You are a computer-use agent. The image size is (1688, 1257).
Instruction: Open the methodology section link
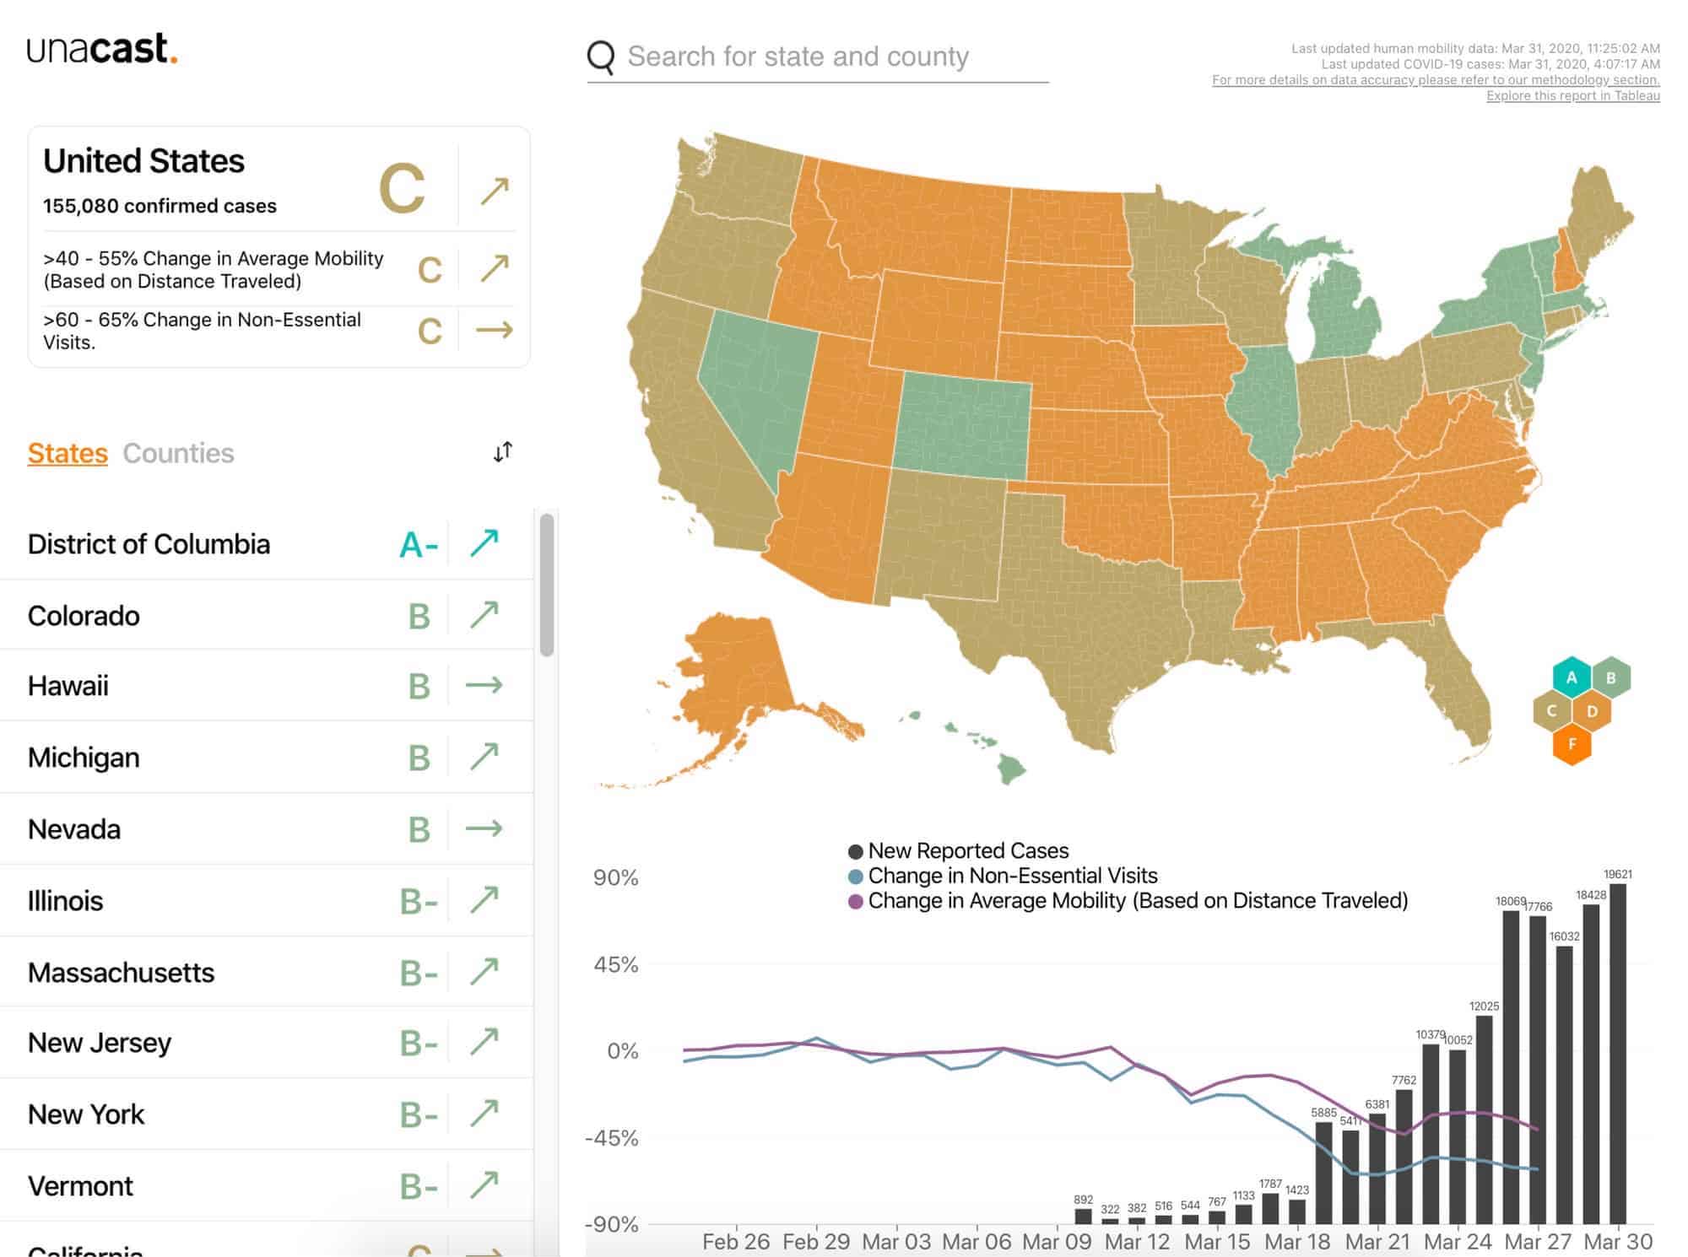(x=1436, y=80)
